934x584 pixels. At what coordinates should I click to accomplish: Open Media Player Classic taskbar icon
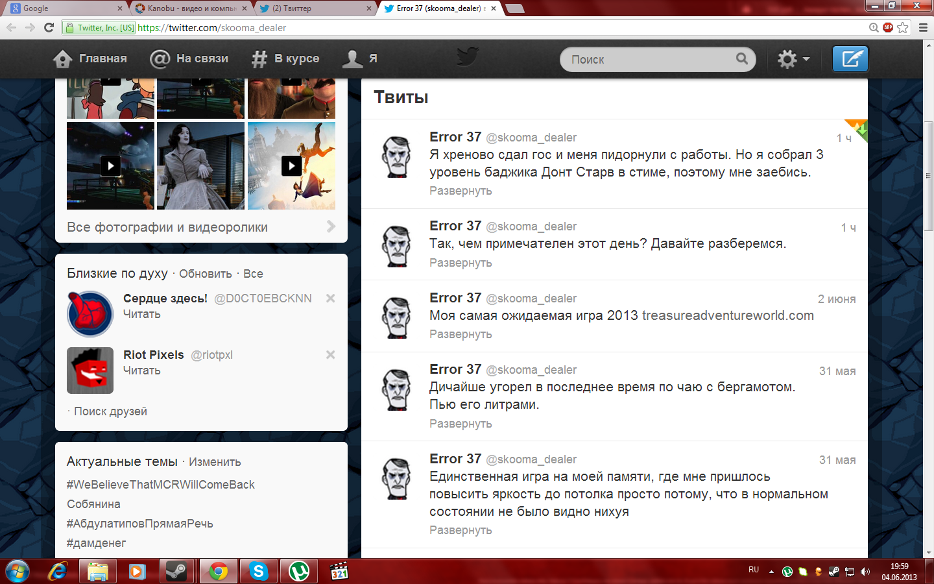coord(339,571)
